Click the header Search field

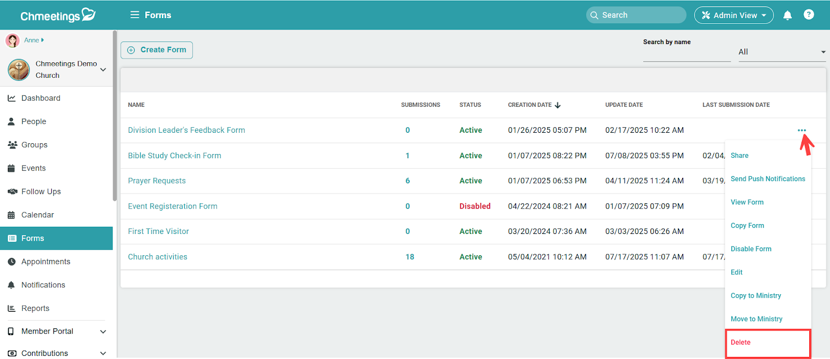click(636, 15)
